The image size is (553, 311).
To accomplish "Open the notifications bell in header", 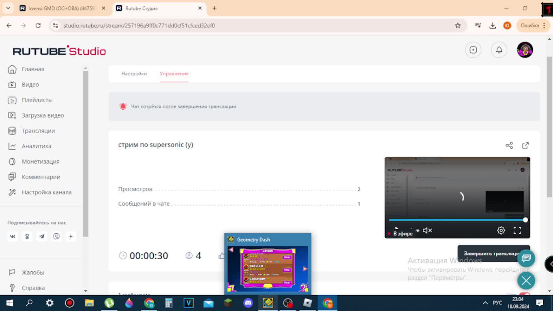I will coord(499,50).
